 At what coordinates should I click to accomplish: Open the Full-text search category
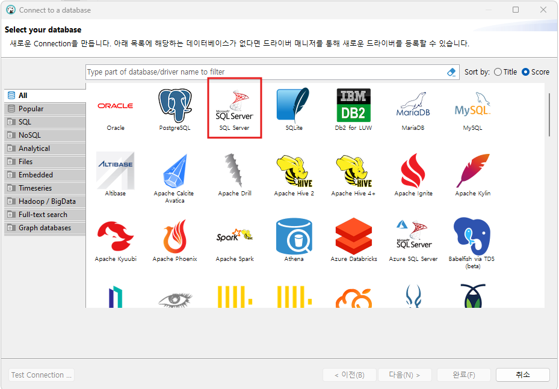tap(45, 215)
